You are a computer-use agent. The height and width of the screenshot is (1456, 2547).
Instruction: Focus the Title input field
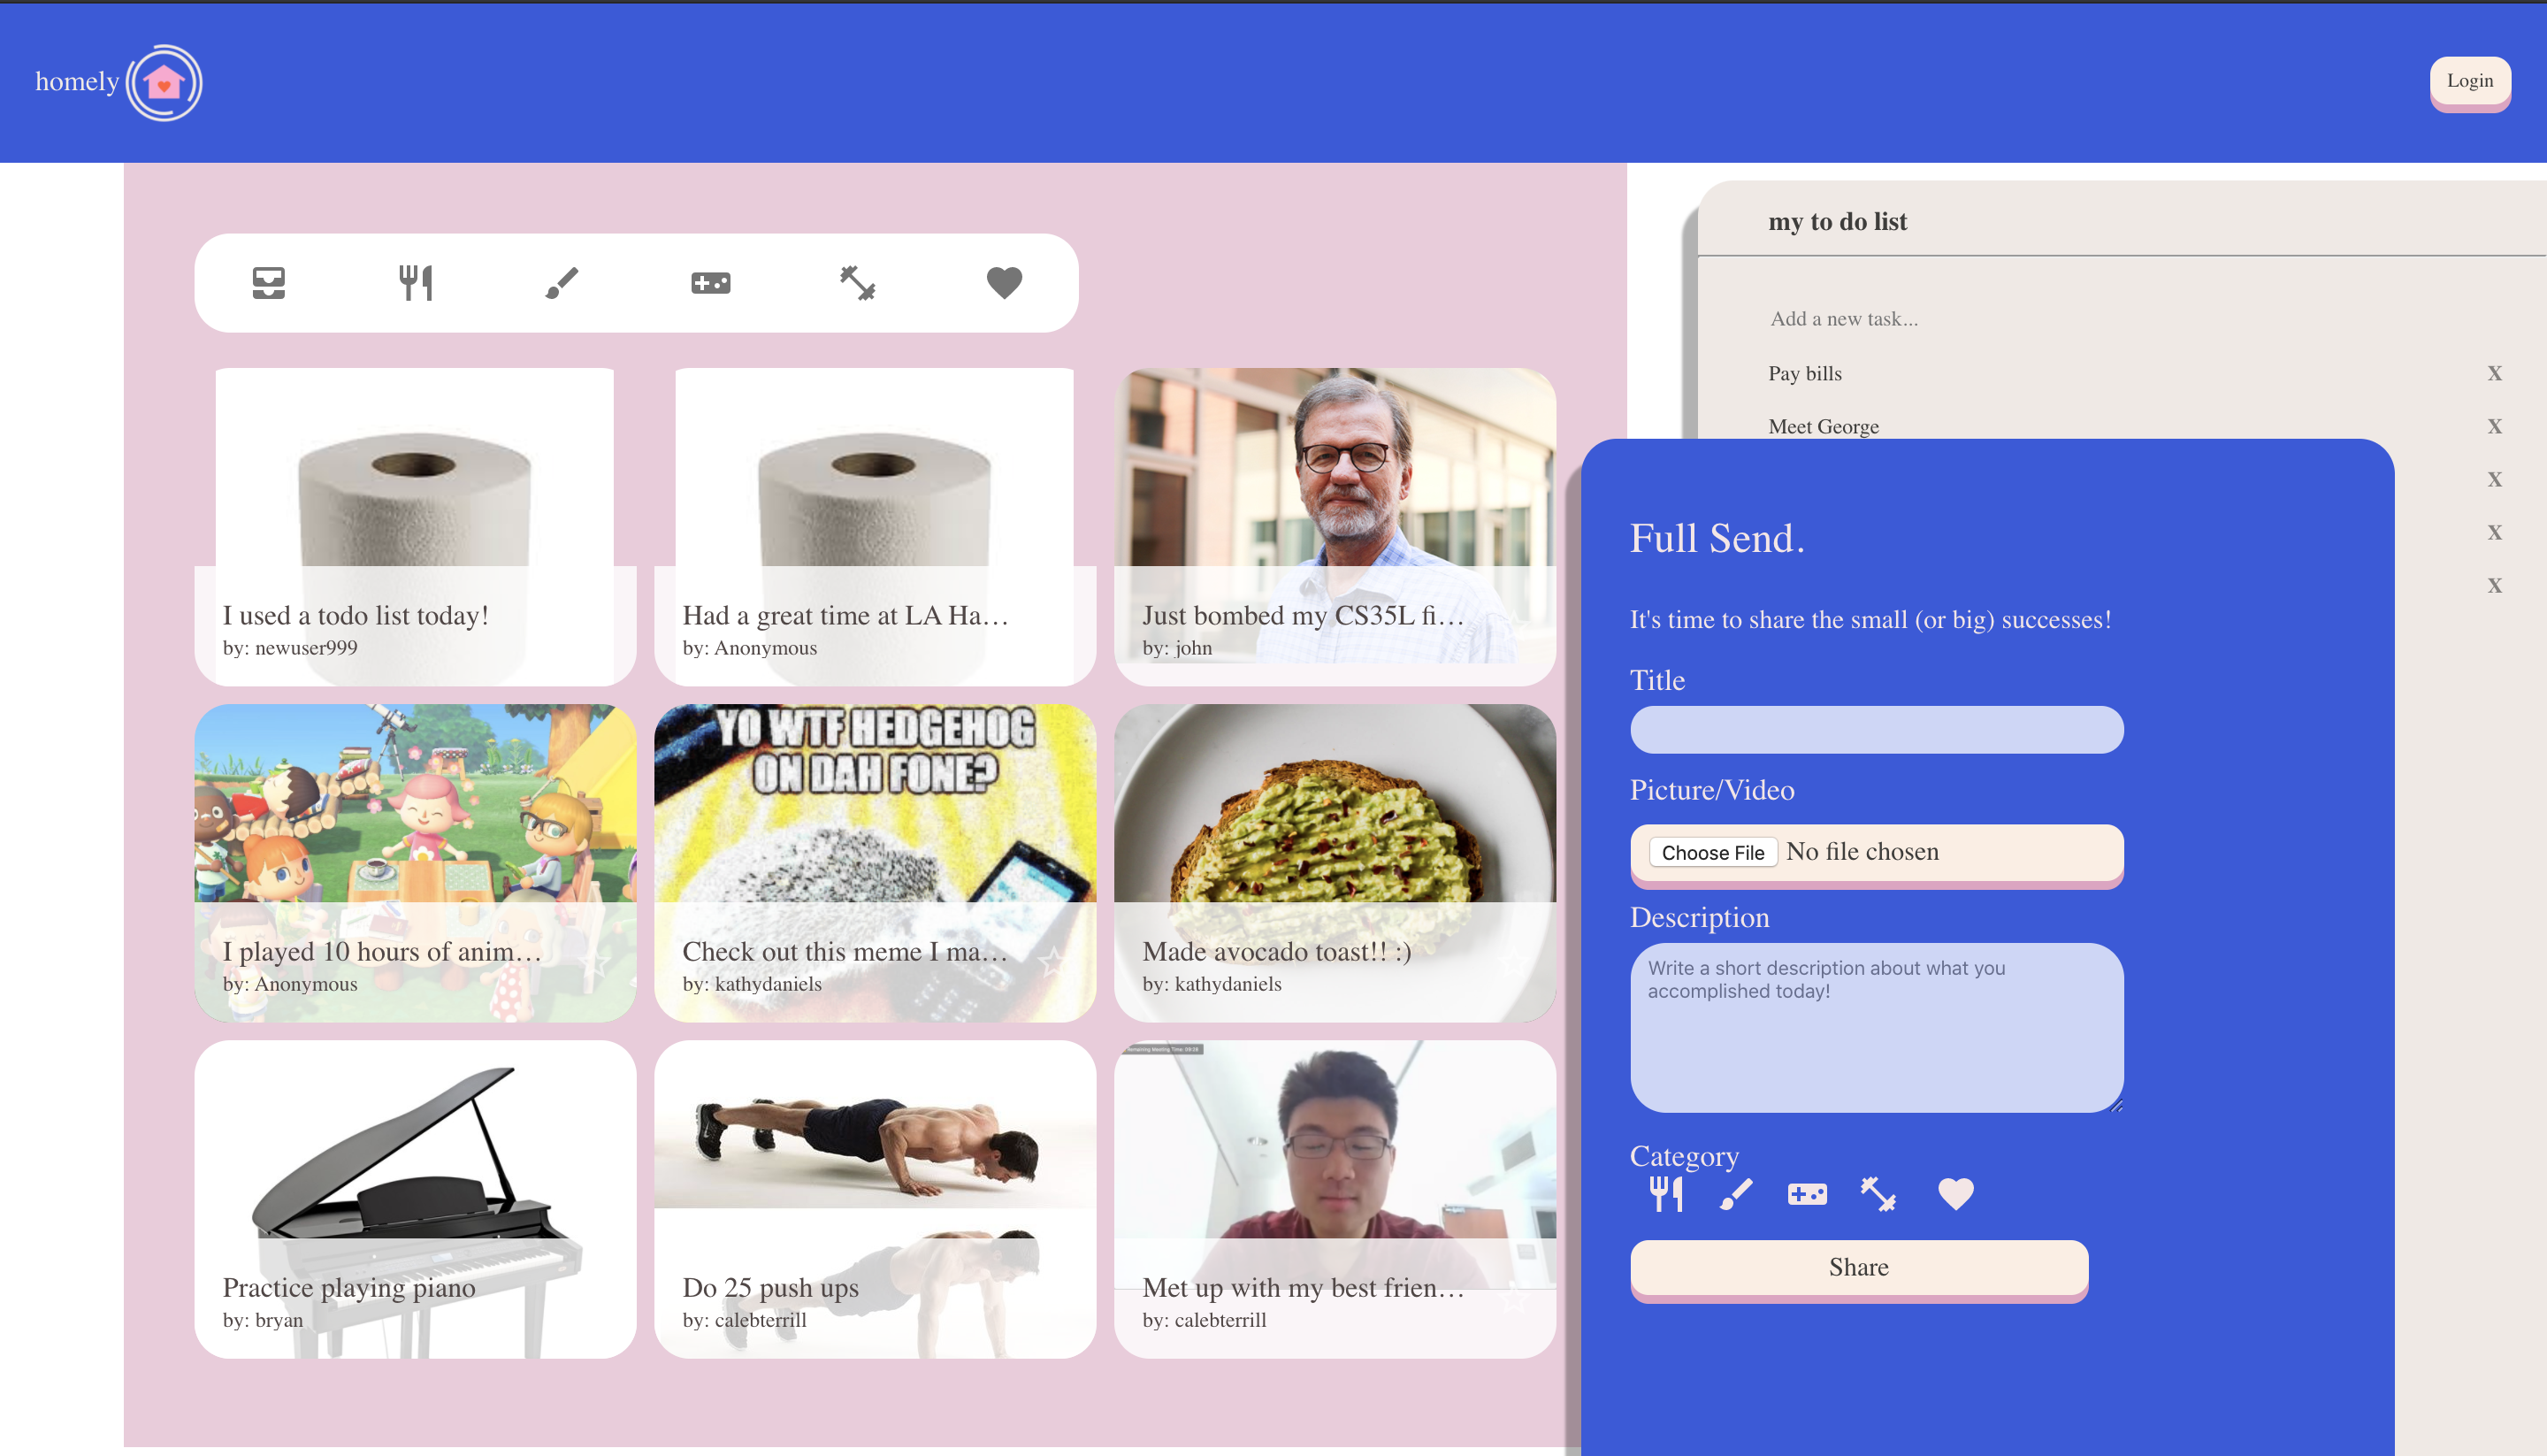pyautogui.click(x=1877, y=730)
